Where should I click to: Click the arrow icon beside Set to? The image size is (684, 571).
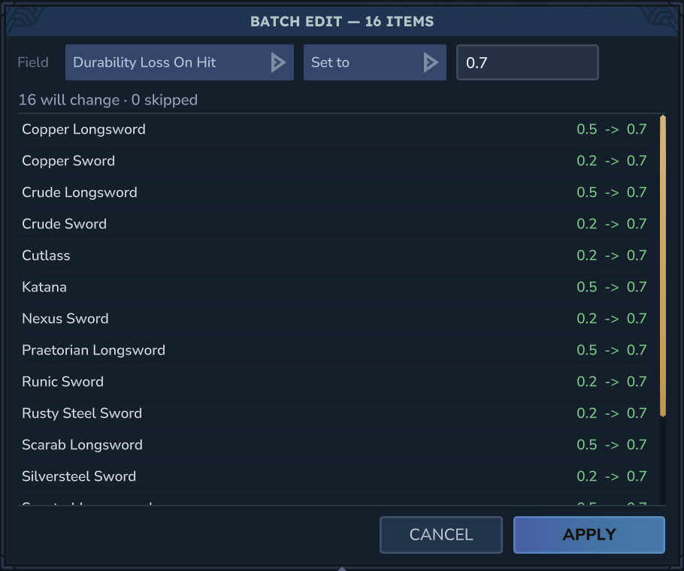point(431,62)
